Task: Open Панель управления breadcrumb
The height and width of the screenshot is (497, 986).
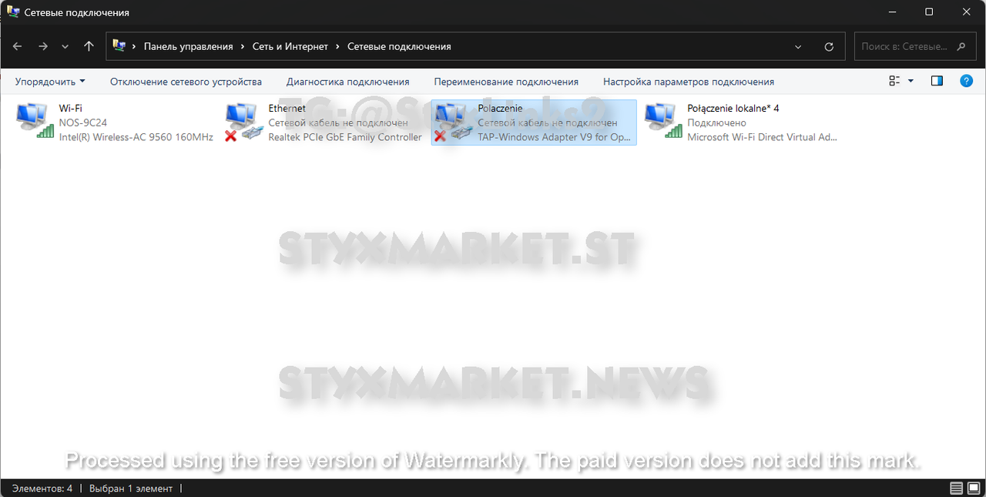Action: (188, 47)
